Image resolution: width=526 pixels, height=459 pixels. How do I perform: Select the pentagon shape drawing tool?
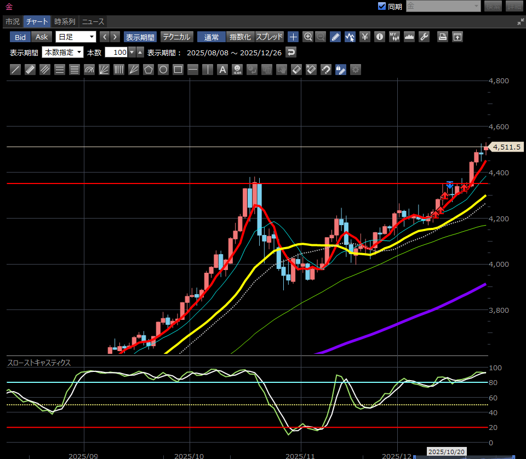pyautogui.click(x=148, y=70)
